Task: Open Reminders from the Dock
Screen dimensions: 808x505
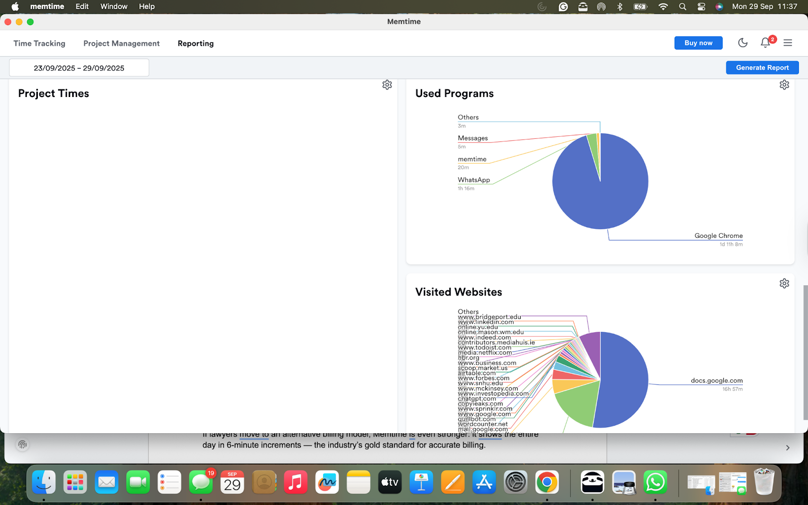Action: click(x=169, y=482)
